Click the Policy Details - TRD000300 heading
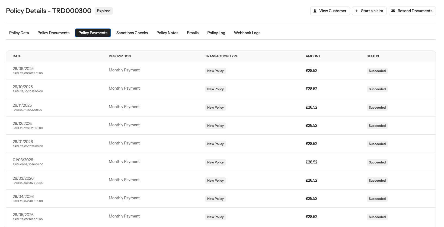 (49, 11)
